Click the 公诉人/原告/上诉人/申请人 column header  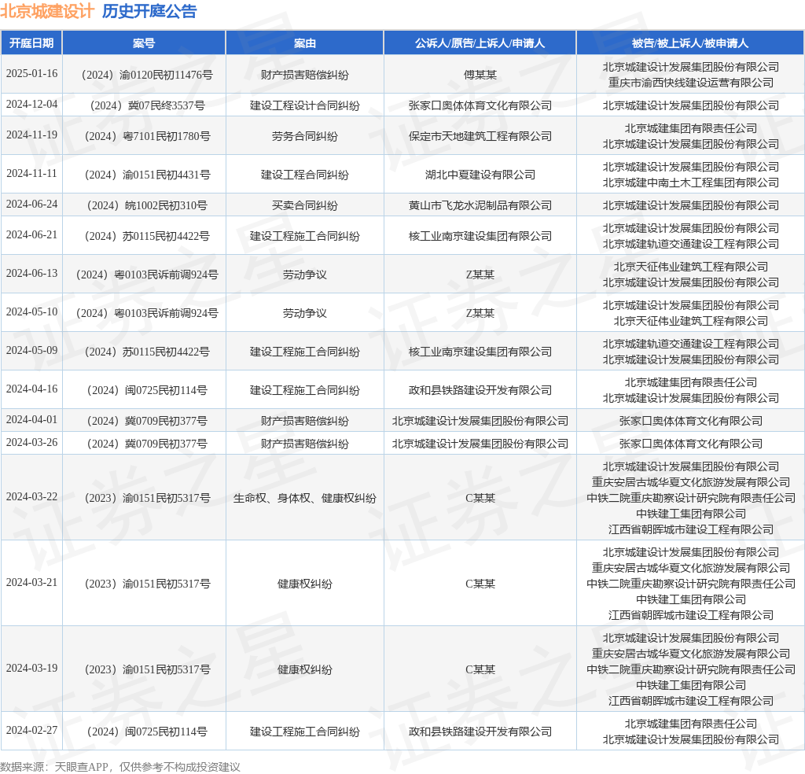tap(480, 43)
